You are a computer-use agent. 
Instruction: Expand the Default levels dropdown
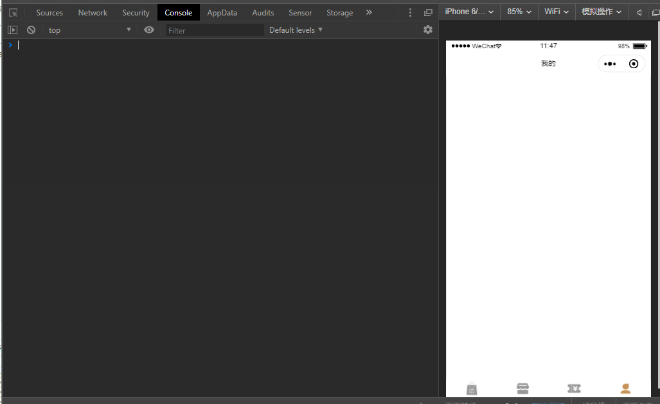(296, 30)
